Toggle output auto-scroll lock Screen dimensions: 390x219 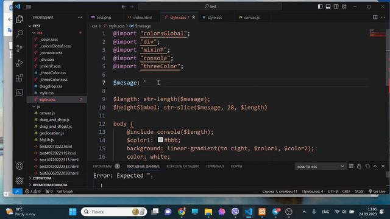(359, 166)
